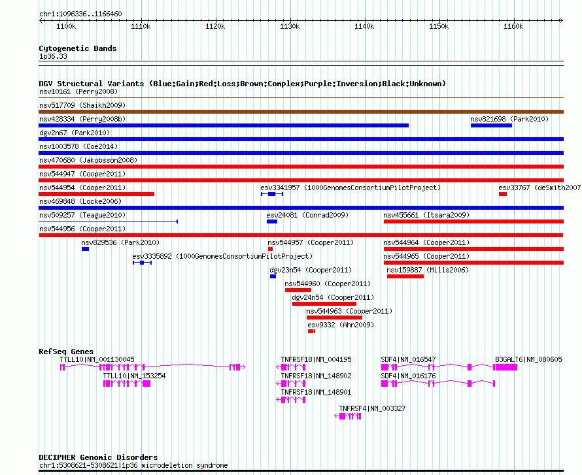Select nsv544963 (Cooper2011) variant label
582x475 pixels.
pyautogui.click(x=349, y=311)
